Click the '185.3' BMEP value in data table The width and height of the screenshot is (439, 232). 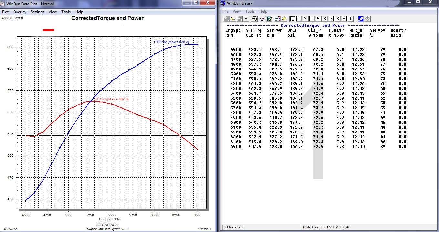pyautogui.click(x=296, y=89)
